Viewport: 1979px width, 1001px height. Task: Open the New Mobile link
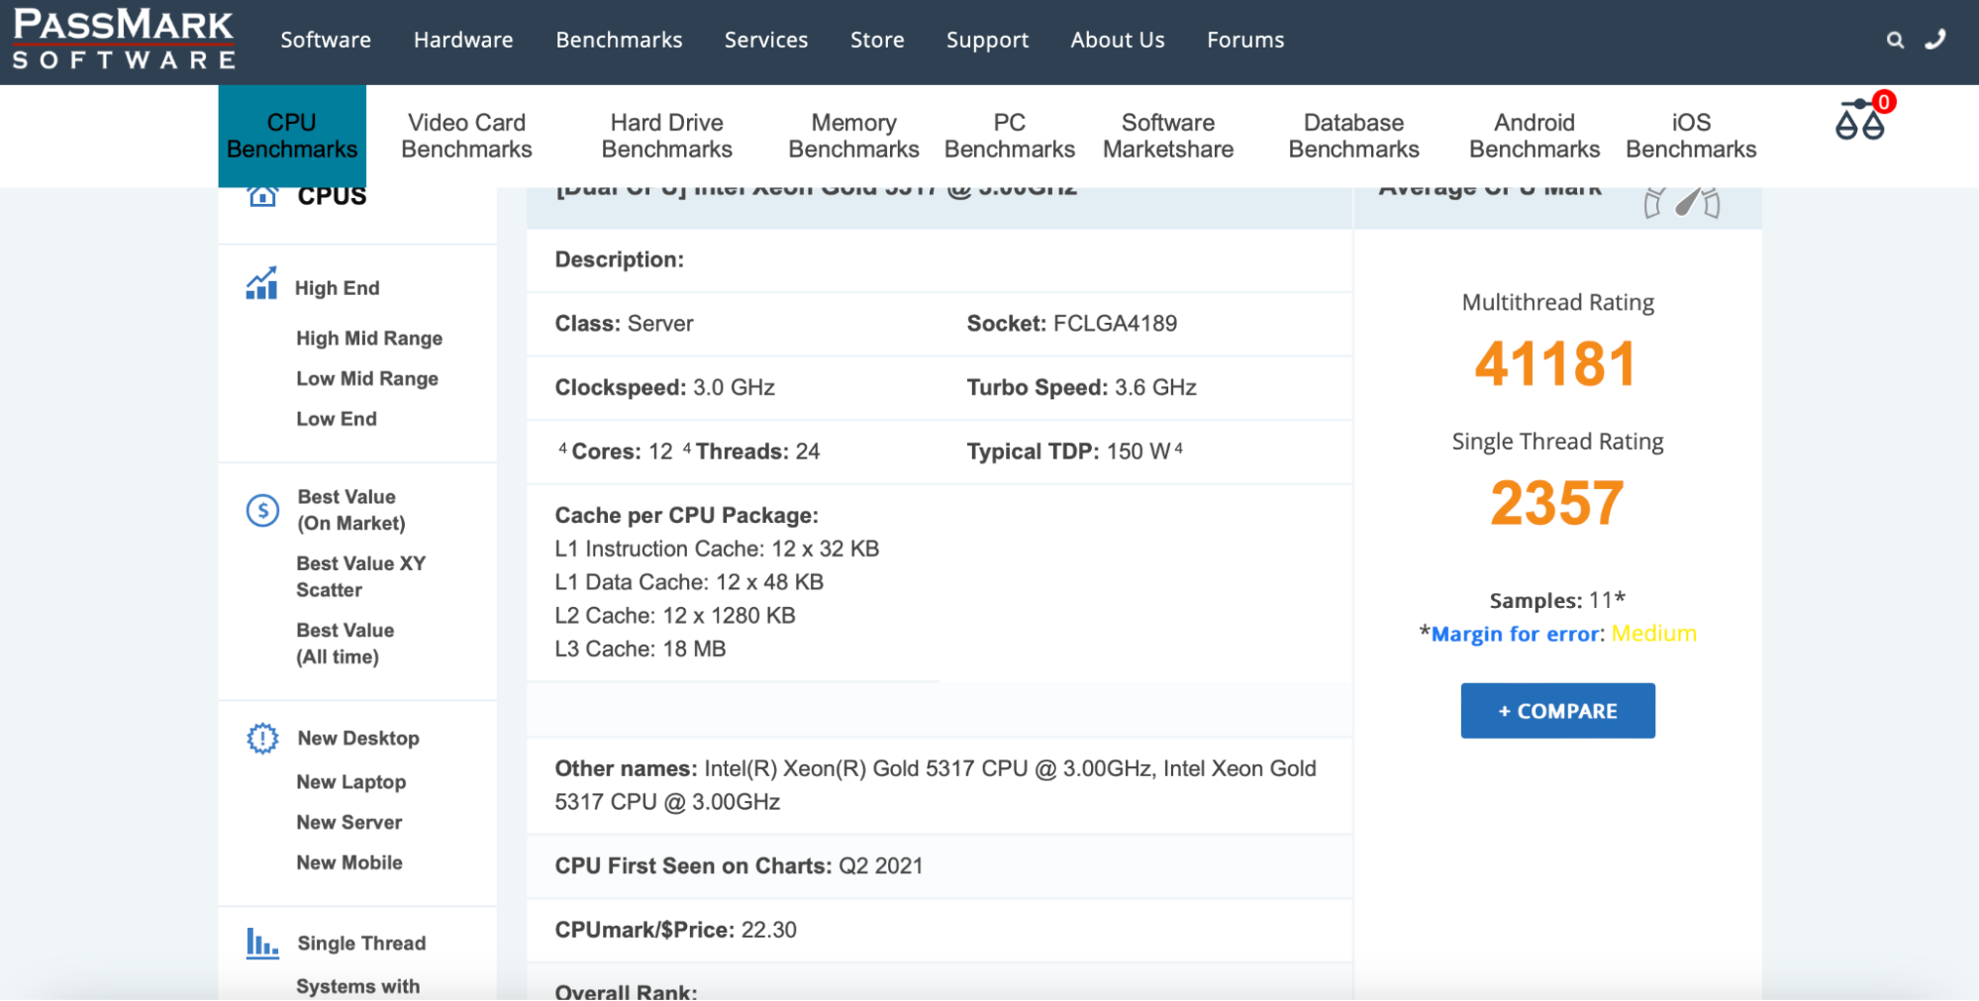(x=349, y=863)
